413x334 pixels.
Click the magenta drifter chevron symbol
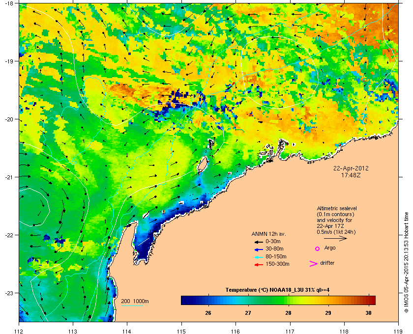coord(314,264)
